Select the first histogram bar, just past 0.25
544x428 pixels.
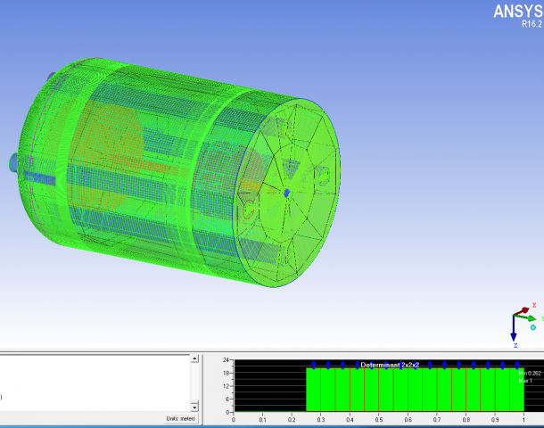pyautogui.click(x=313, y=391)
